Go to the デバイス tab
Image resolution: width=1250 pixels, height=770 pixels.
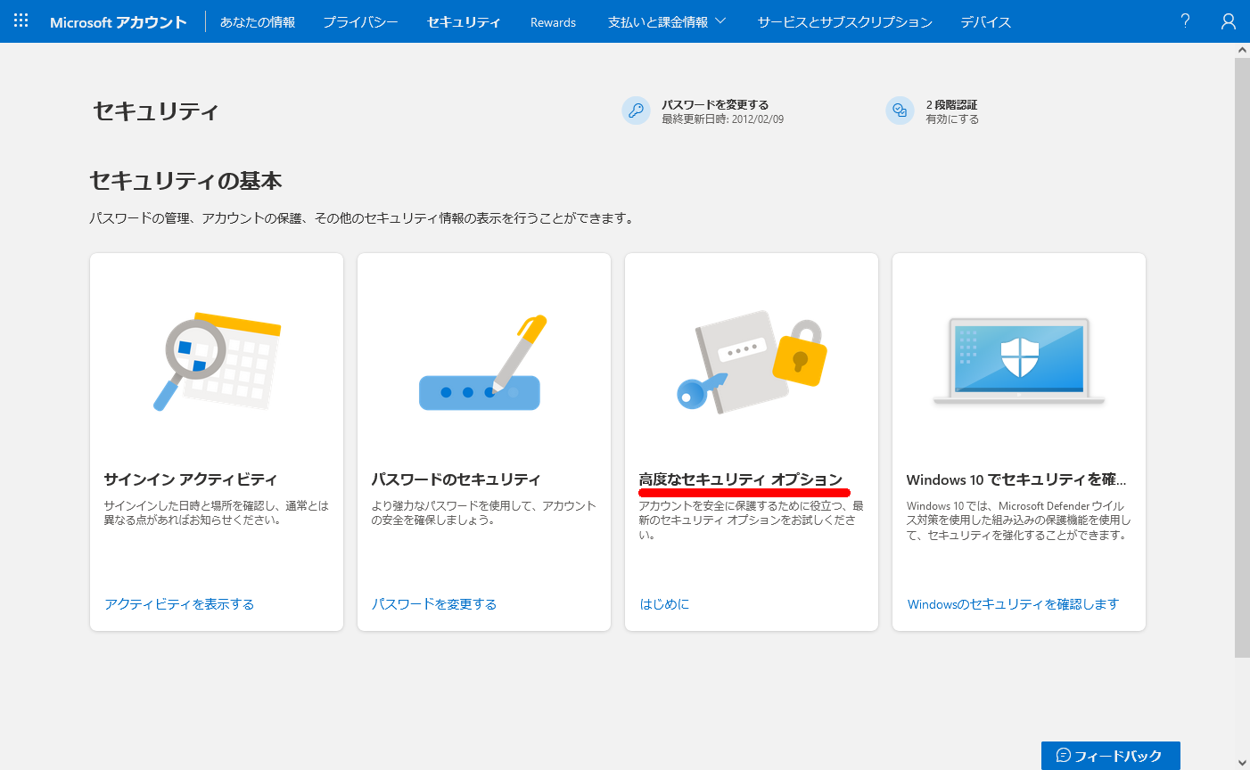click(x=985, y=22)
